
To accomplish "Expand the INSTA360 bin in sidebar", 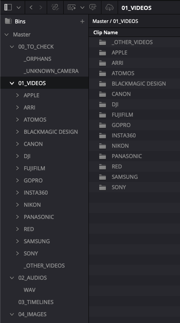I will [x=18, y=193].
